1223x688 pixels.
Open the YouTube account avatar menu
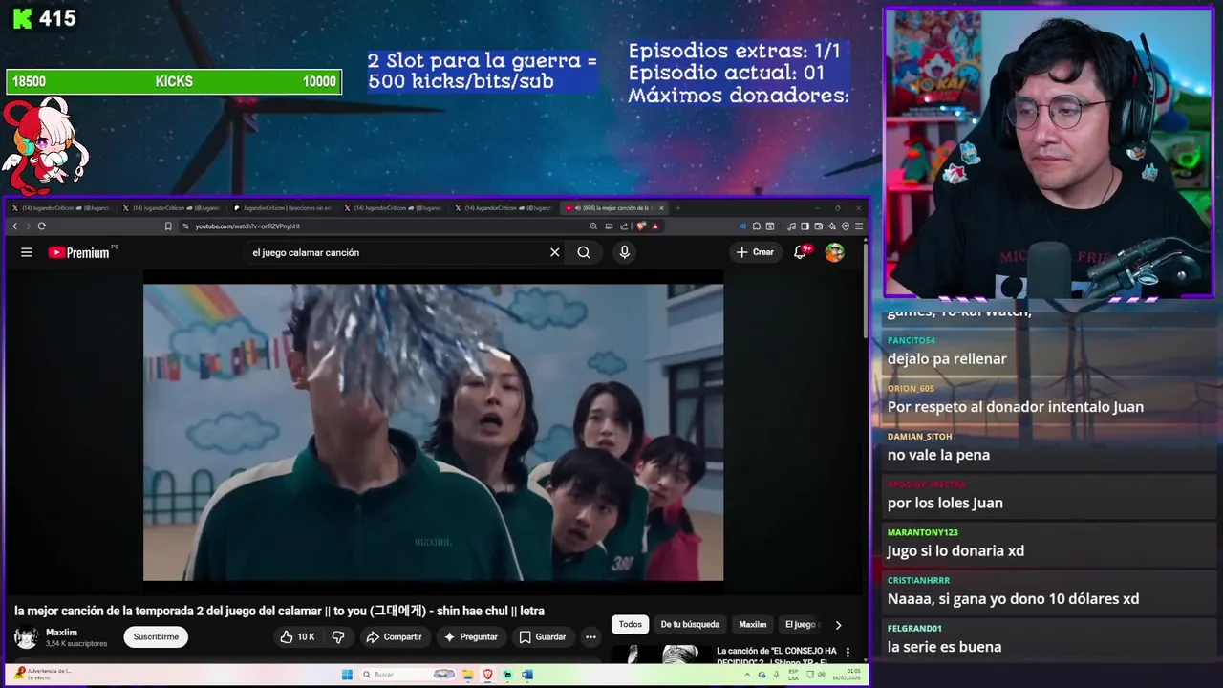835,252
